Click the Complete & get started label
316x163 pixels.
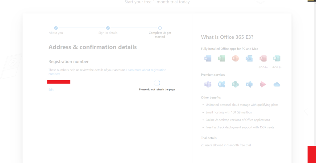(160, 35)
